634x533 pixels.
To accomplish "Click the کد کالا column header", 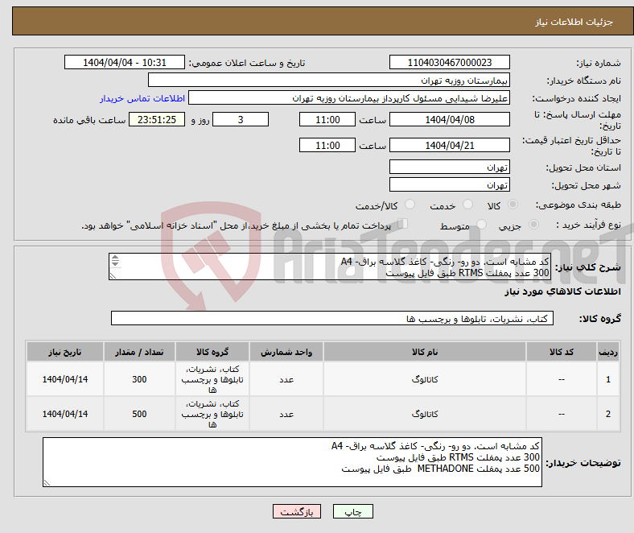I will point(562,352).
